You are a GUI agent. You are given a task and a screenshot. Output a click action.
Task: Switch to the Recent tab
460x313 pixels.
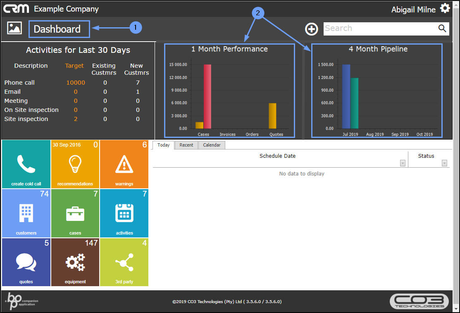(x=186, y=145)
